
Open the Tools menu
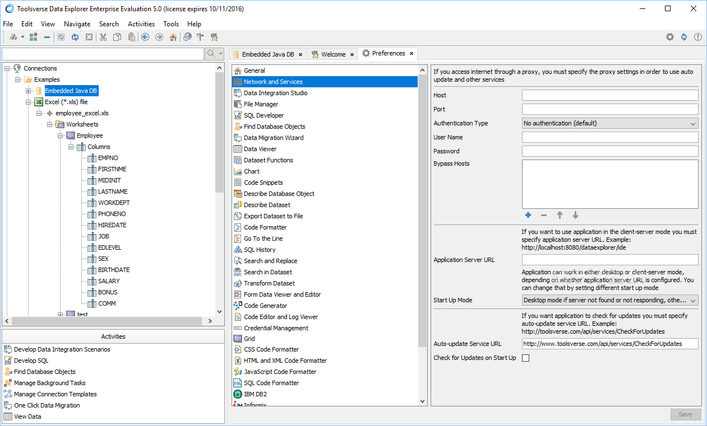(x=171, y=24)
